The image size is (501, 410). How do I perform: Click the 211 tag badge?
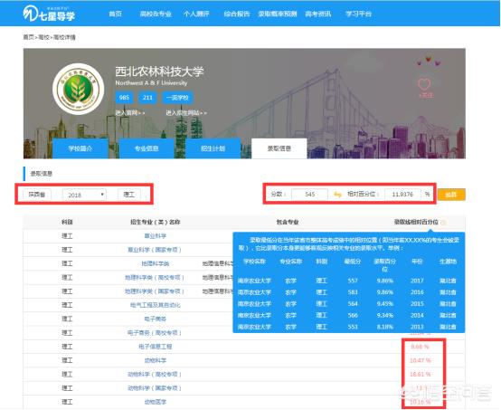(x=147, y=97)
